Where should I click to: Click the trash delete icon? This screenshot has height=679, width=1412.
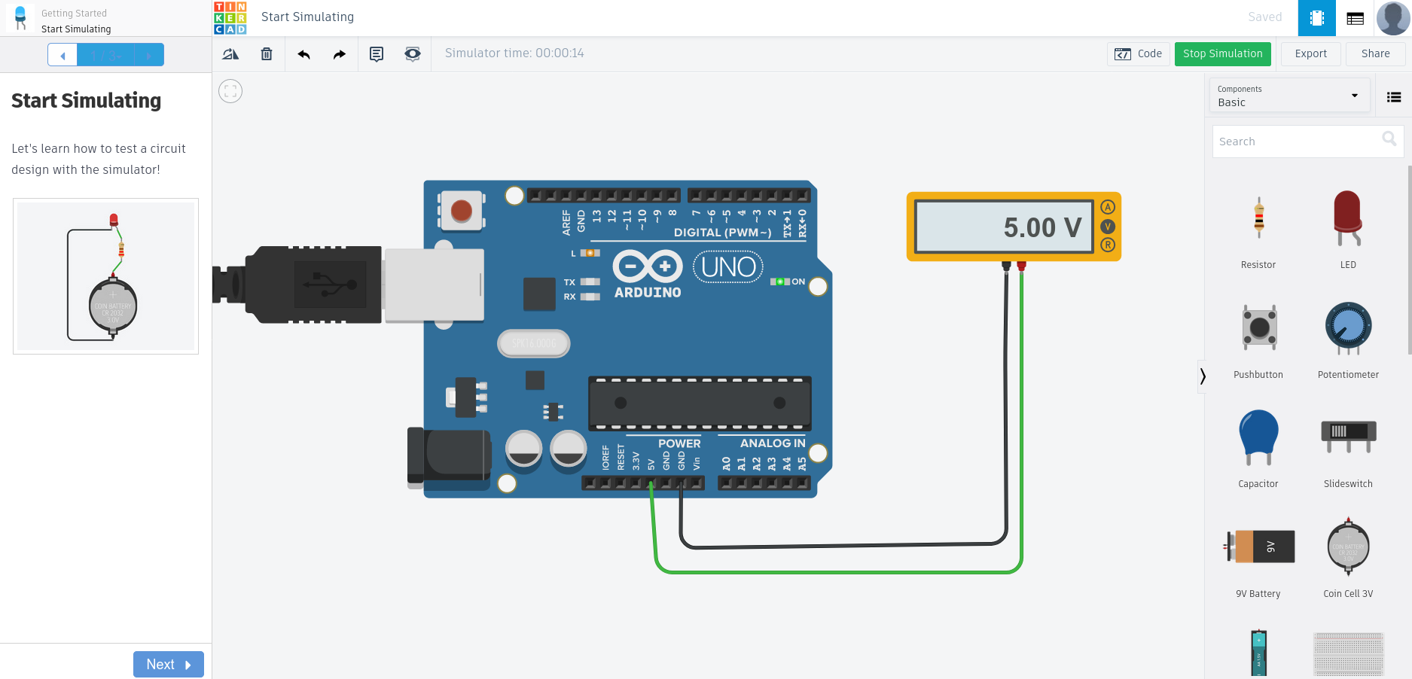click(x=267, y=54)
